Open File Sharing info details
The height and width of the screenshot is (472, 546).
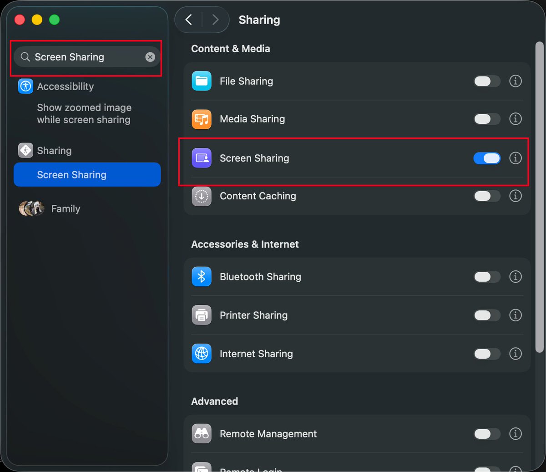516,81
